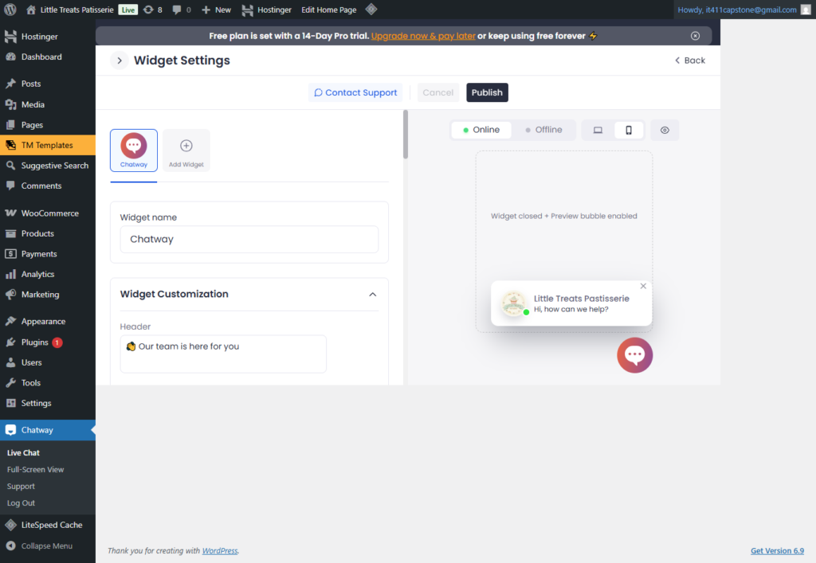Click the Upgrade now & pay later link

423,36
